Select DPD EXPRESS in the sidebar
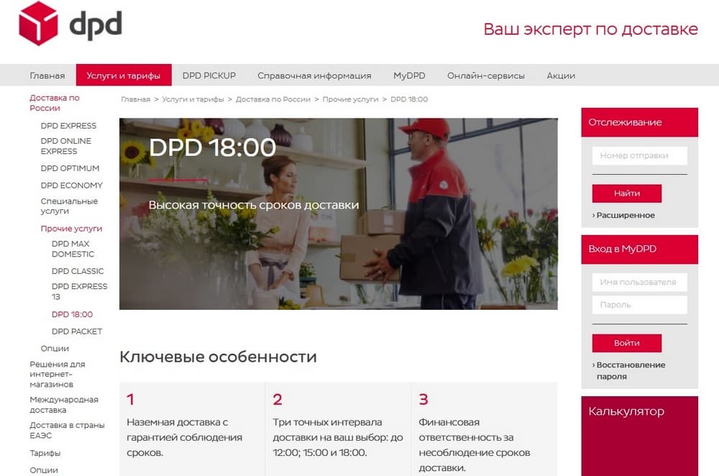Viewport: 719px width, 476px height. coord(69,126)
